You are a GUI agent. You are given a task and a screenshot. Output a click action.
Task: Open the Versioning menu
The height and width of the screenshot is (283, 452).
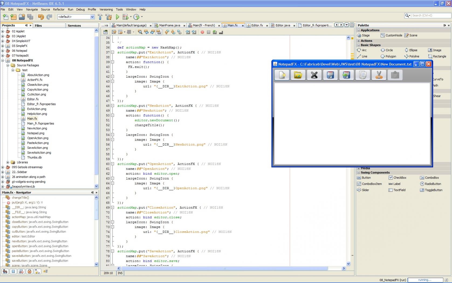[x=106, y=9]
